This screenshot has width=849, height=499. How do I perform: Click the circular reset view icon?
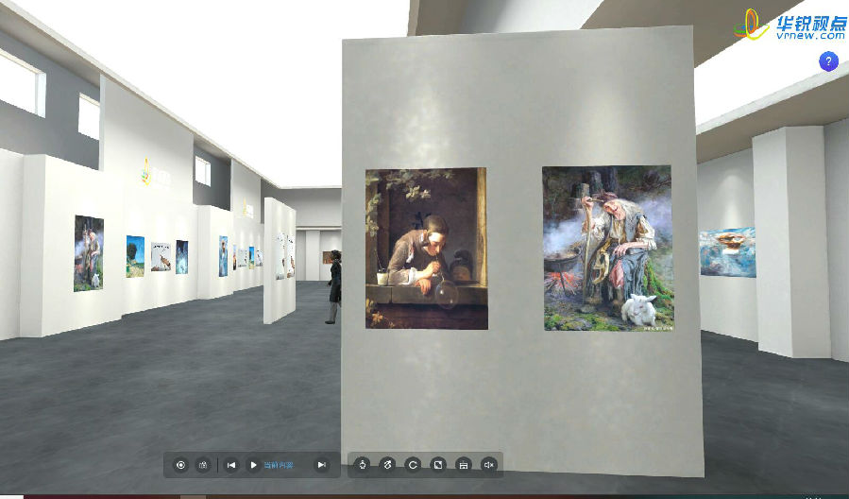pos(413,465)
